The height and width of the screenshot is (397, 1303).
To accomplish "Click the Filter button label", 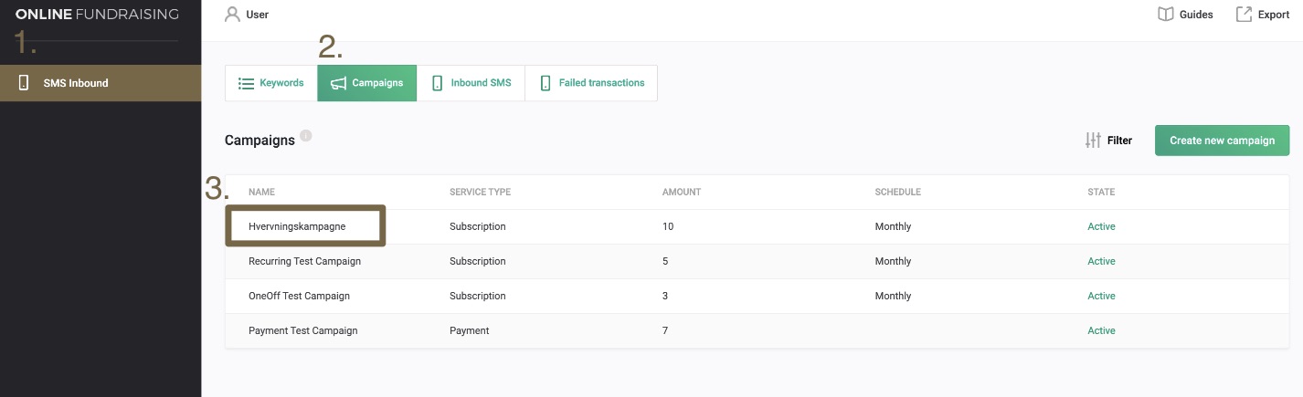I will 1119,141.
